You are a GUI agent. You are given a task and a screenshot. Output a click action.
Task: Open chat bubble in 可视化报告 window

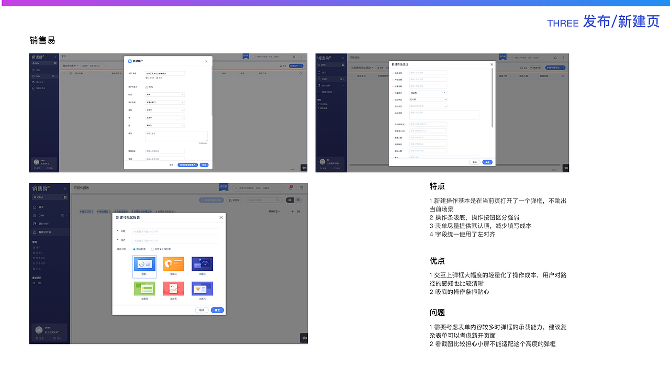[304, 338]
